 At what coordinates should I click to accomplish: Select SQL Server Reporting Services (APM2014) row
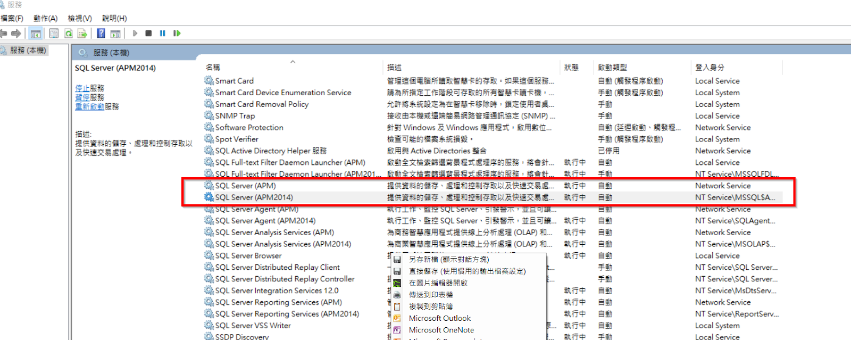click(493, 314)
